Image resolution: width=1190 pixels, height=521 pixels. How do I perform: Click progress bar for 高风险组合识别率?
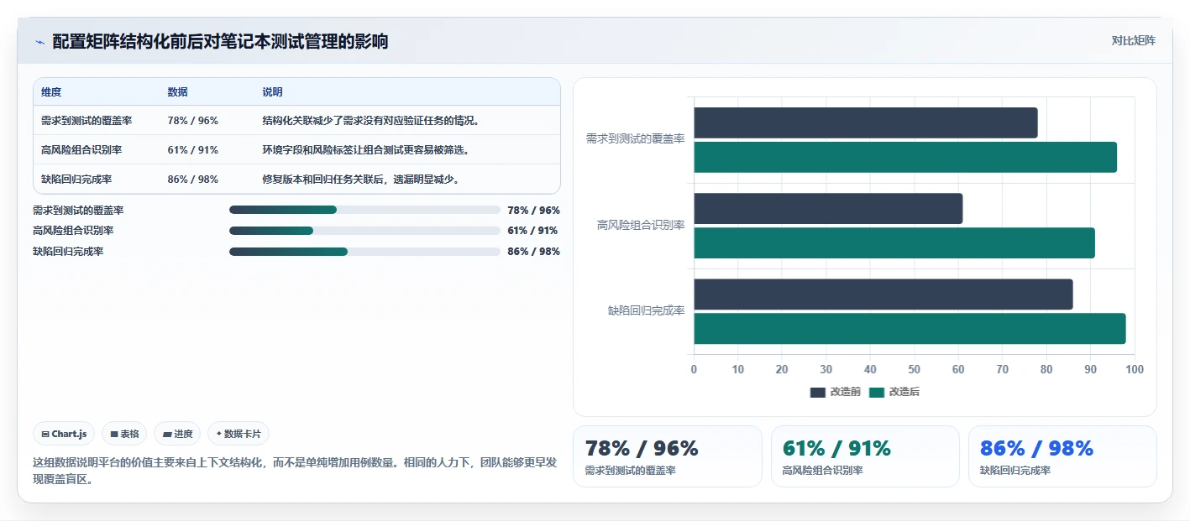pyautogui.click(x=364, y=231)
